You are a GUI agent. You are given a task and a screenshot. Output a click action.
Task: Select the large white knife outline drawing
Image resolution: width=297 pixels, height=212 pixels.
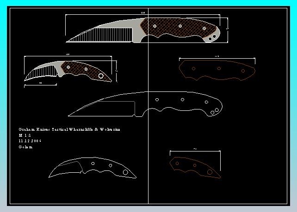coord(145,104)
